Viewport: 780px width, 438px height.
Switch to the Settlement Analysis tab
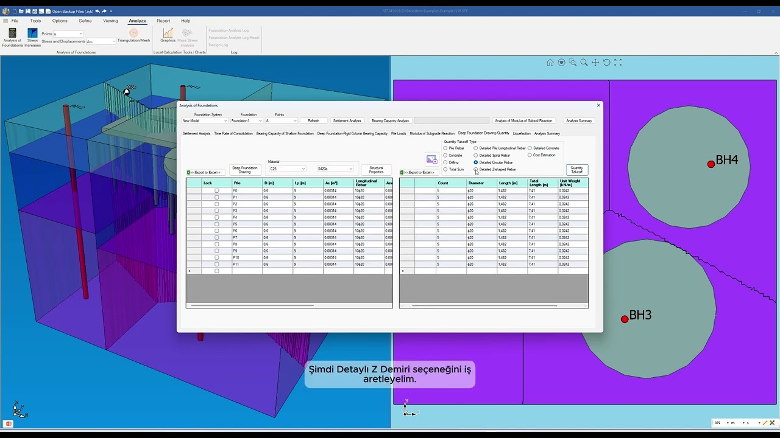click(196, 133)
